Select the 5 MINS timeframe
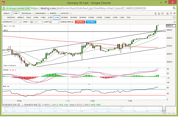 point(91,17)
